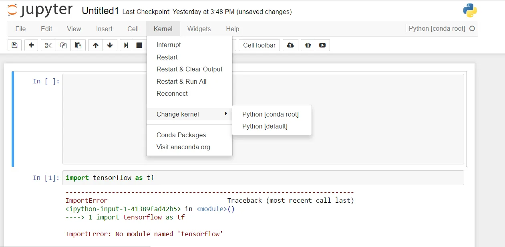Select Restart & Run All

coord(181,81)
